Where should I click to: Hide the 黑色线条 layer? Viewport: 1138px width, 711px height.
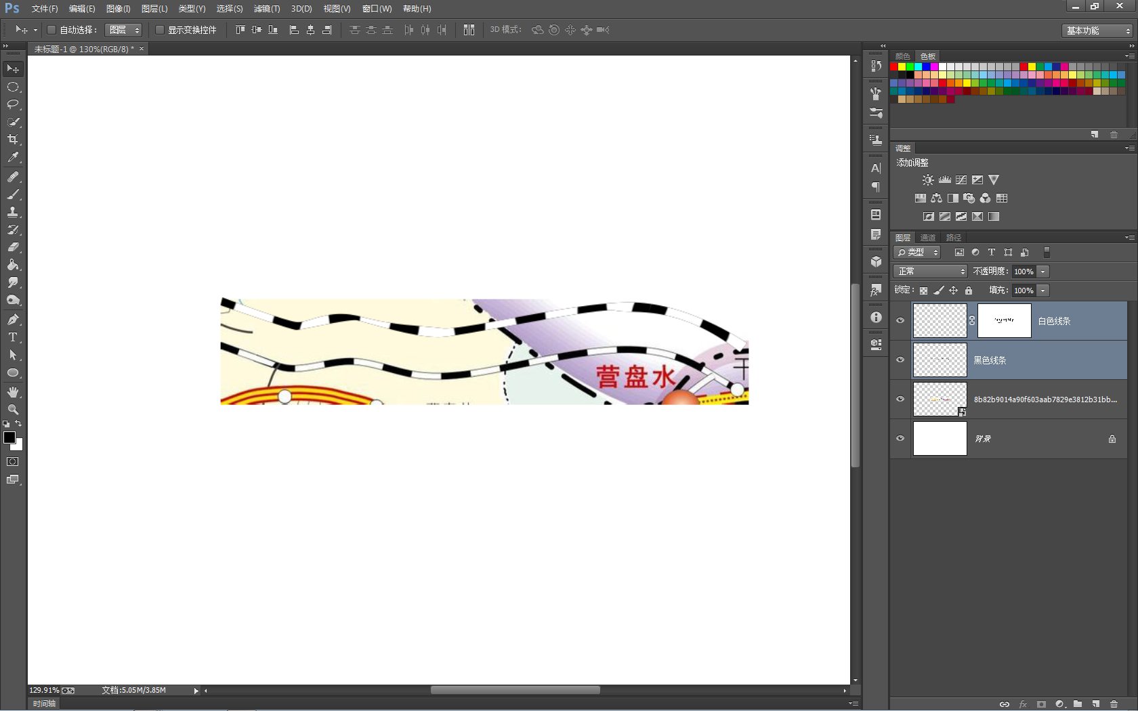900,360
